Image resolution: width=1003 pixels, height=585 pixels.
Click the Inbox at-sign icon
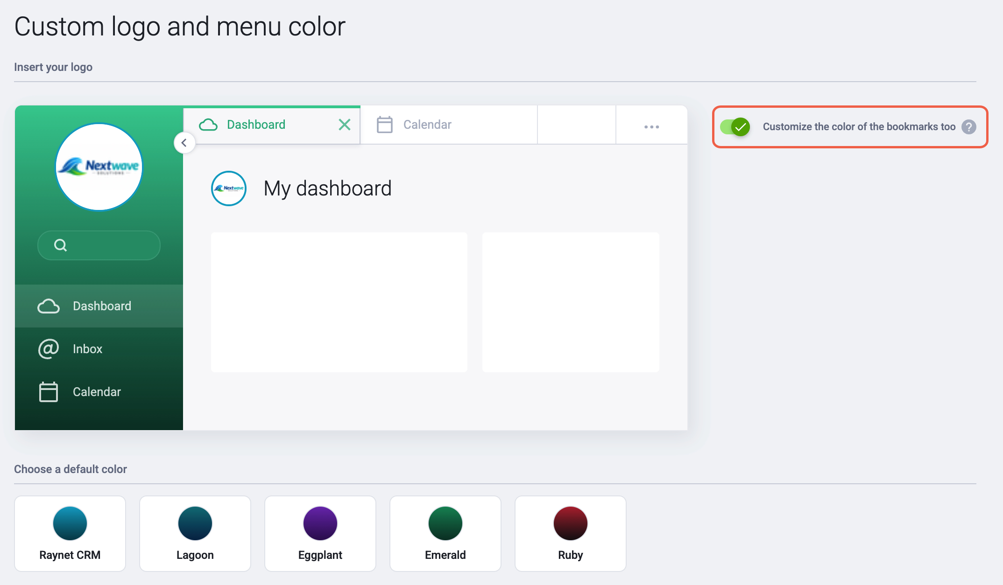click(49, 349)
